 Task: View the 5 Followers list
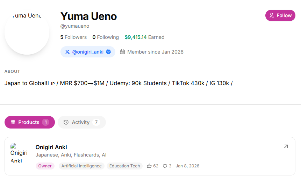pyautogui.click(x=73, y=37)
